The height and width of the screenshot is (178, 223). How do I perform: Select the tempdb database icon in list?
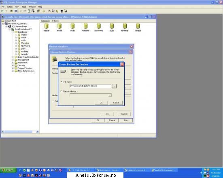138,27
